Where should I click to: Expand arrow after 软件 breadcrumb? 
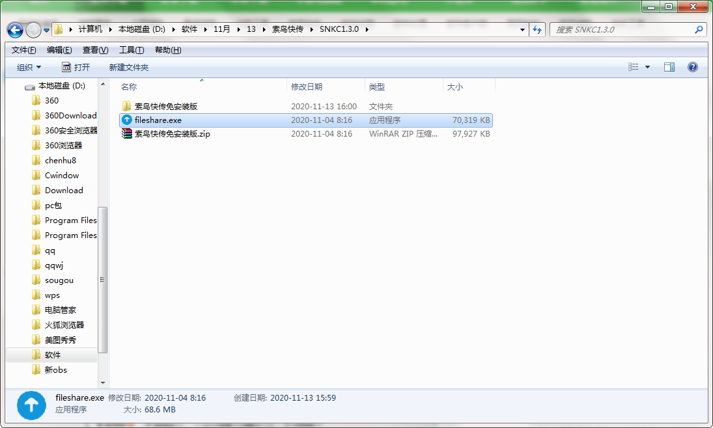[x=206, y=29]
